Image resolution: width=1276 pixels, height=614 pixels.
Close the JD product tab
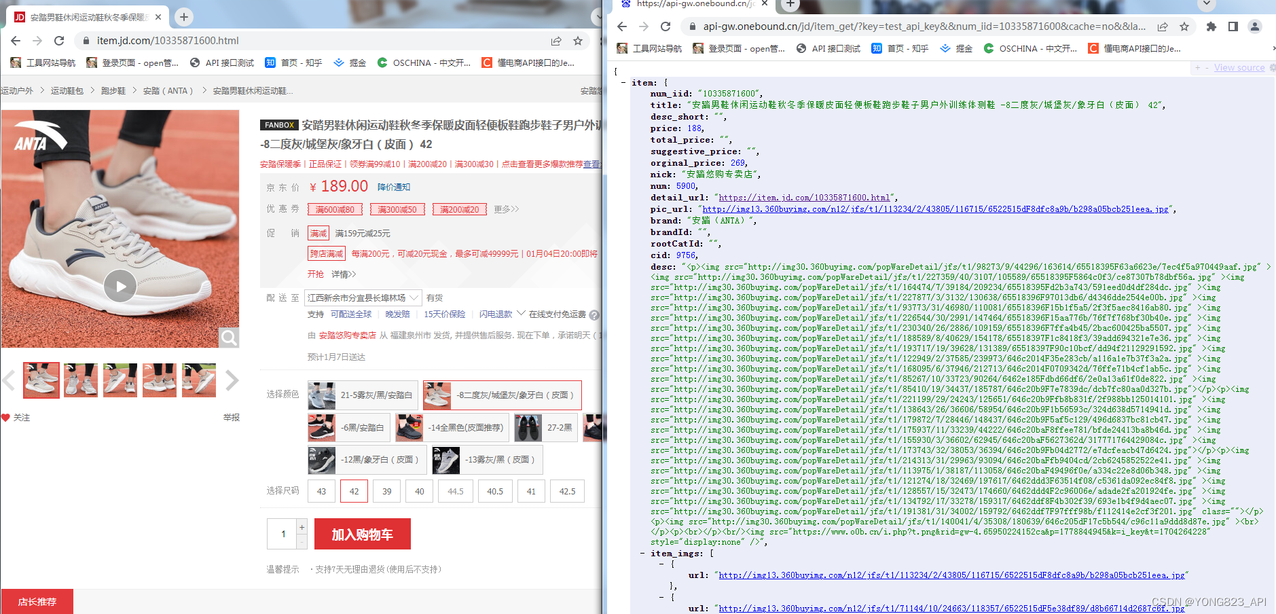click(158, 17)
